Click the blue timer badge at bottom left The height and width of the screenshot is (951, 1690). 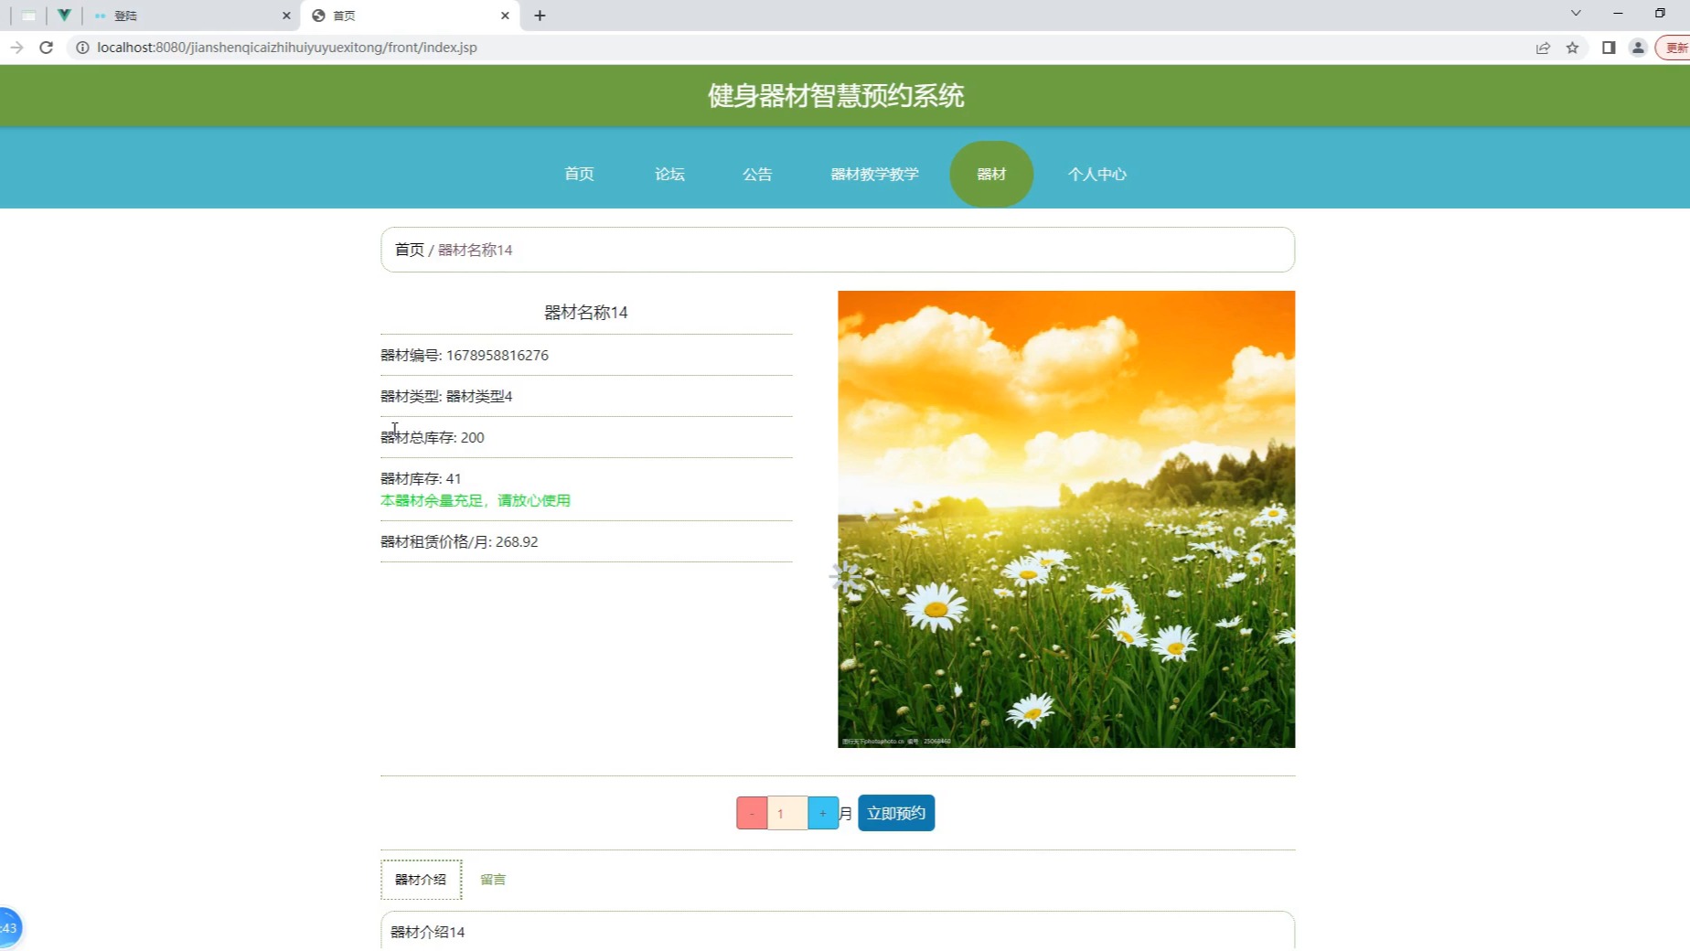click(x=9, y=928)
